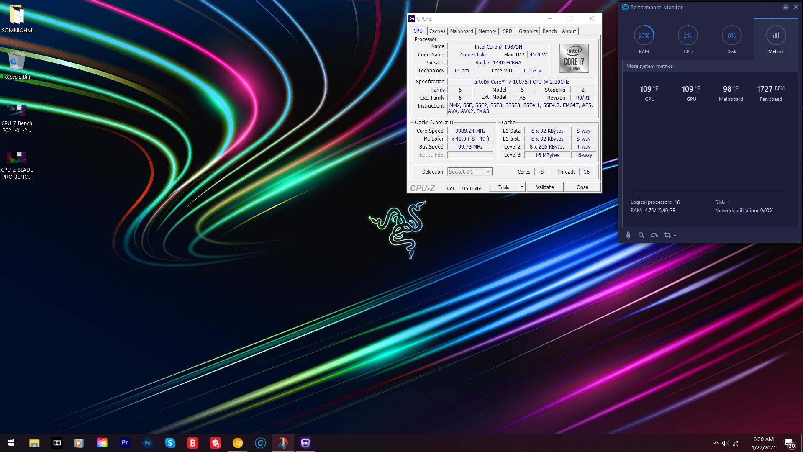This screenshot has width=803, height=452.
Task: Click the rocket boost icon in Performance Monitor
Action: [x=628, y=235]
